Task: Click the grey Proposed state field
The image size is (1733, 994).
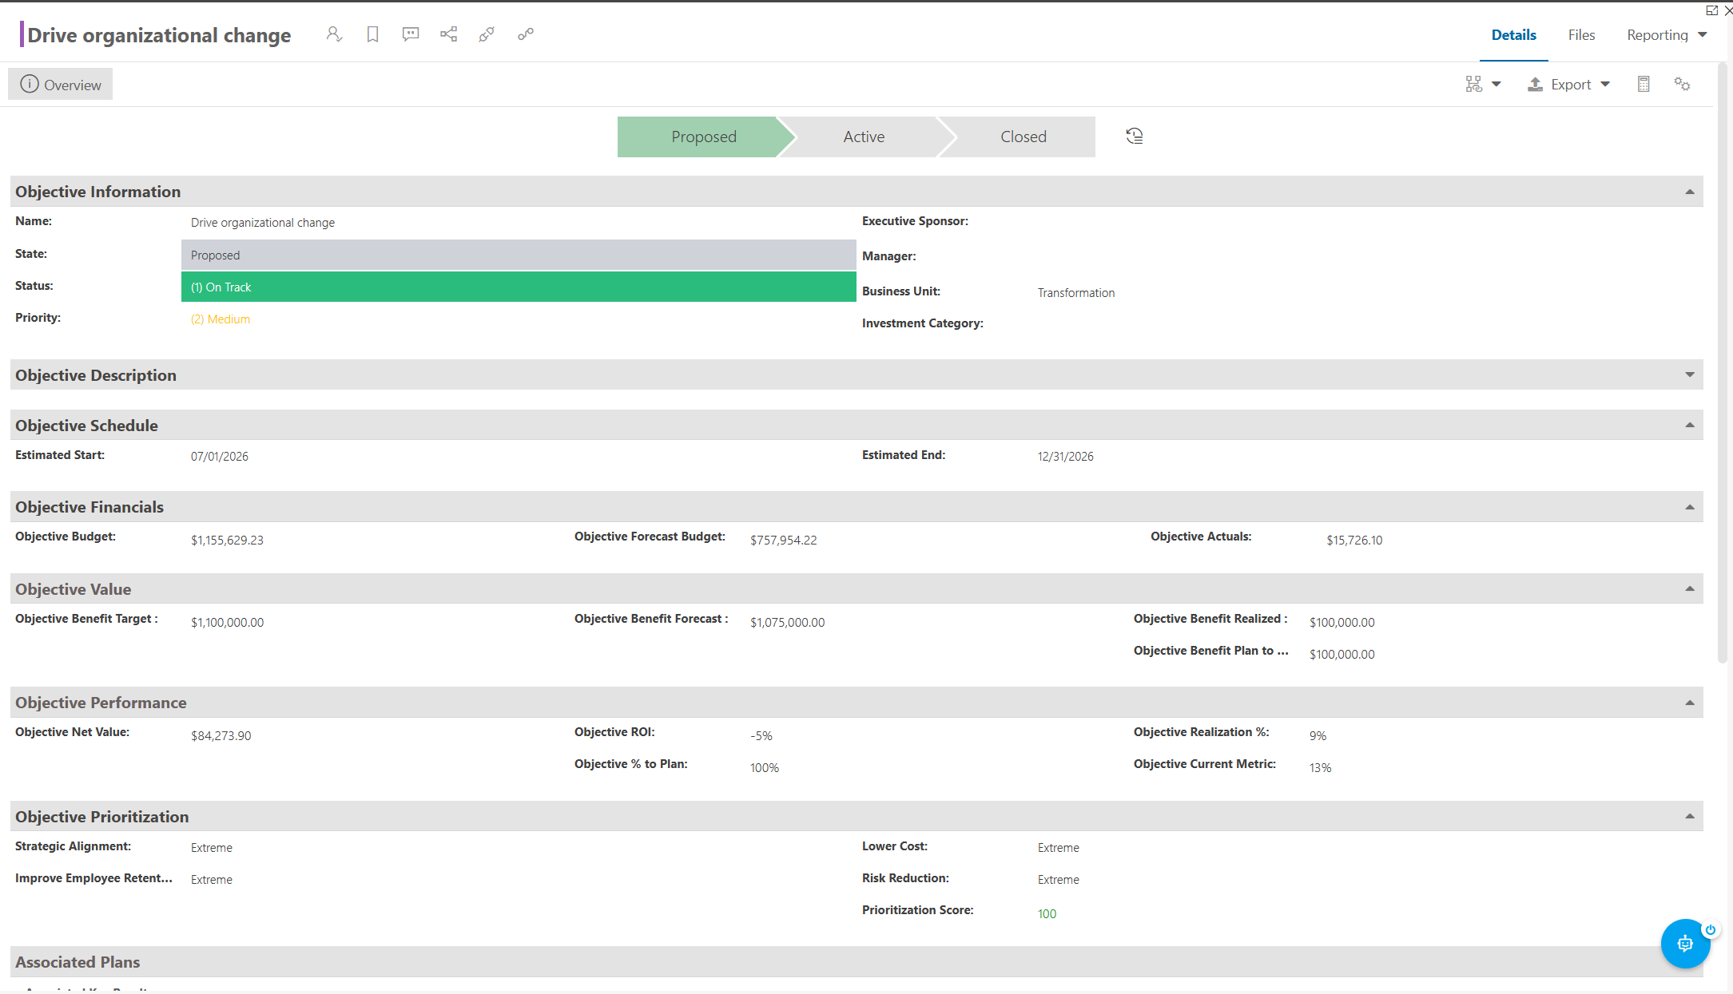Action: [519, 255]
